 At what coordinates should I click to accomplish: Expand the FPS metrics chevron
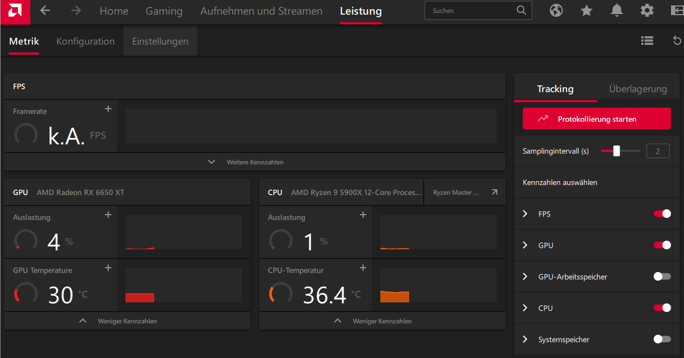click(525, 214)
